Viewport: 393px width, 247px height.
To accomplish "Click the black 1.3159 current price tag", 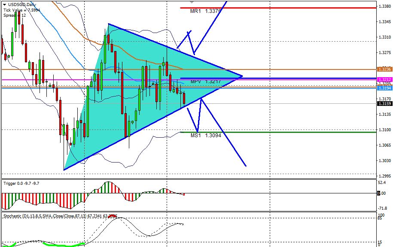I will point(384,104).
